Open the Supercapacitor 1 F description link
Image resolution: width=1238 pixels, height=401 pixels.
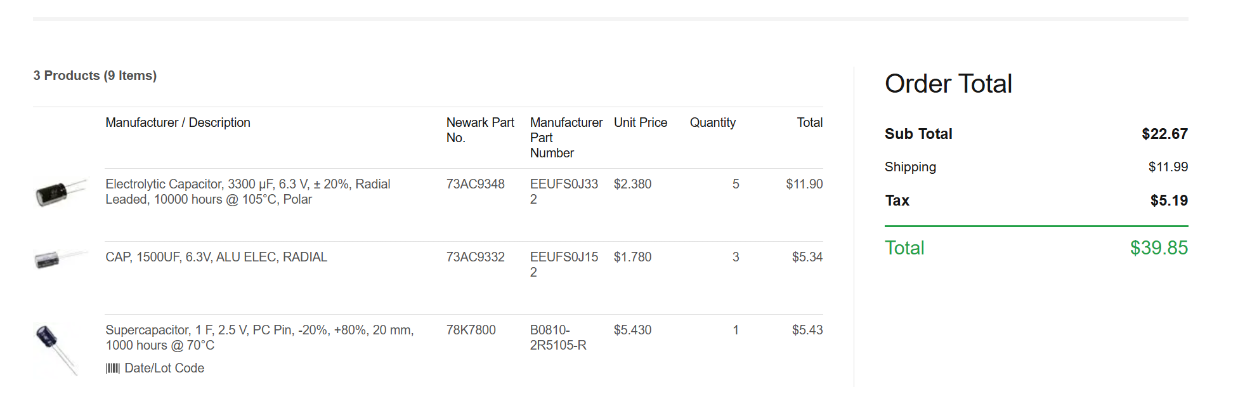259,338
